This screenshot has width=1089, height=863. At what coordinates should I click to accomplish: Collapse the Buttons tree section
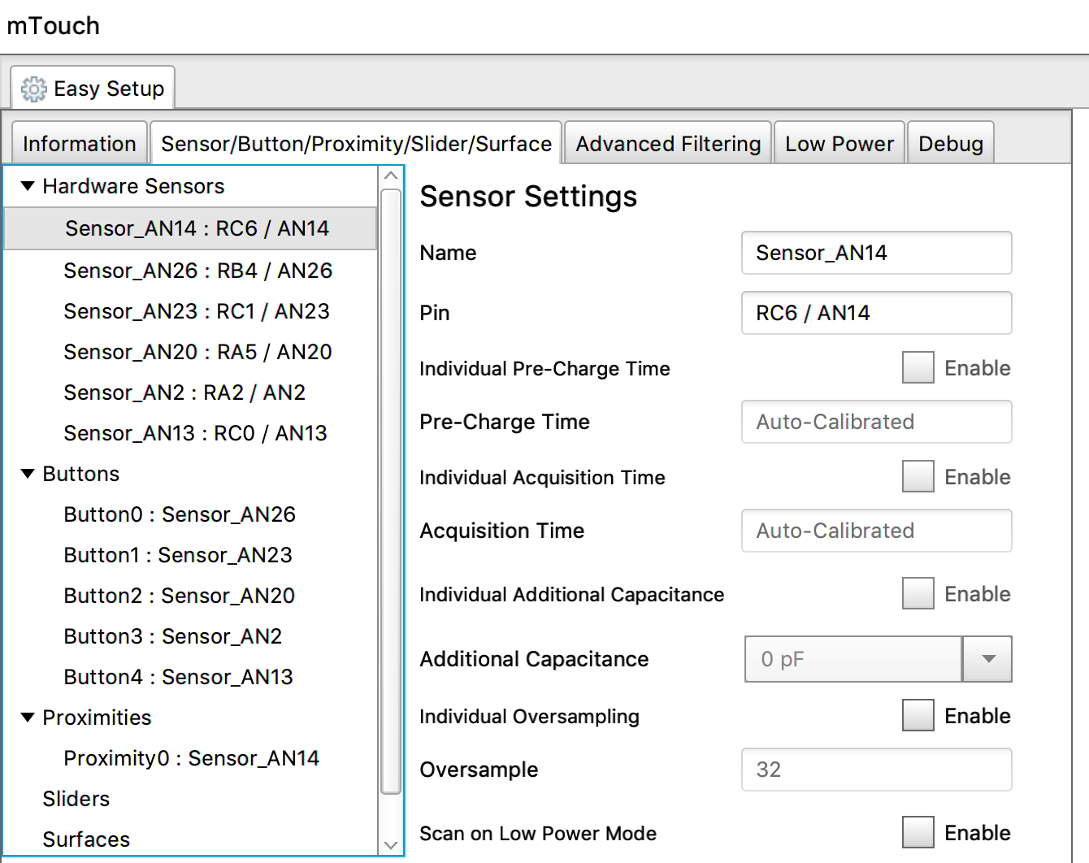(28, 474)
